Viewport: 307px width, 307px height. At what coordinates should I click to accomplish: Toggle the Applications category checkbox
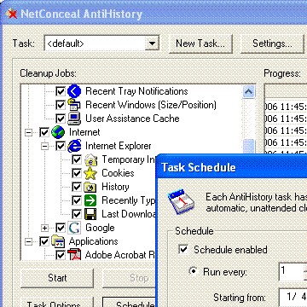click(44, 241)
